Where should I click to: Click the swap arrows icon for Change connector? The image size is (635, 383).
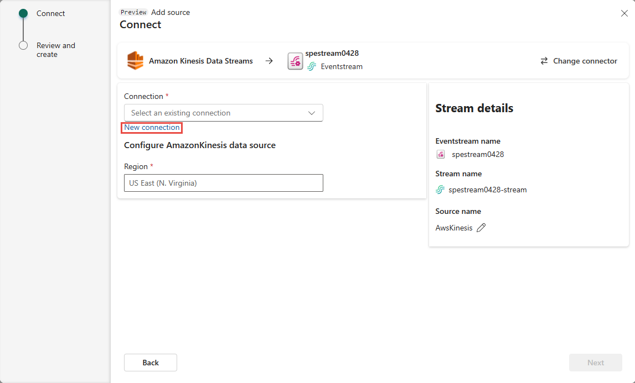coord(544,61)
